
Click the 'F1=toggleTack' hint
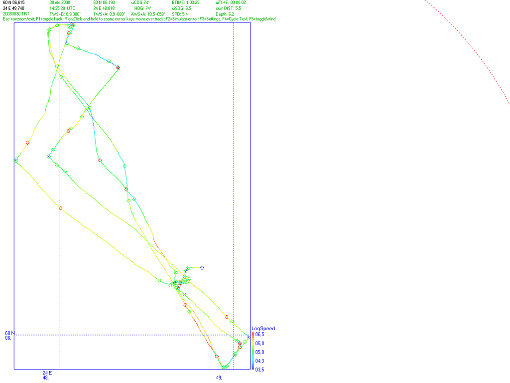click(x=50, y=19)
